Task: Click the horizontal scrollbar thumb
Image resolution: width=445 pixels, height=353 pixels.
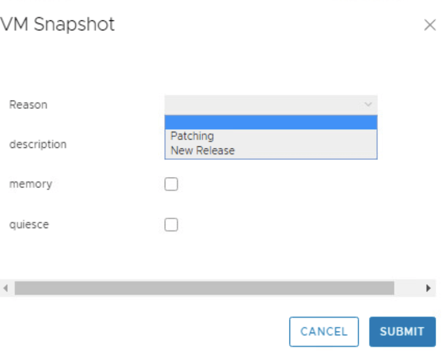Action: pos(203,288)
